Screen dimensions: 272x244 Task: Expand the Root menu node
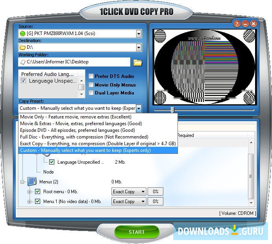[x=29, y=192]
